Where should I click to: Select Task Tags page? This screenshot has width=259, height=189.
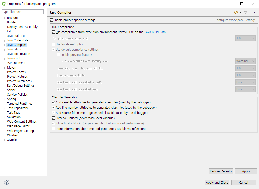point(13,113)
